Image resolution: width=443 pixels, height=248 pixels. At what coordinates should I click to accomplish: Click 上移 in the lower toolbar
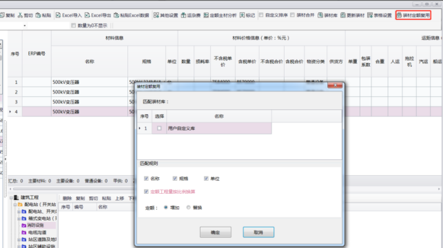[x=120, y=199]
